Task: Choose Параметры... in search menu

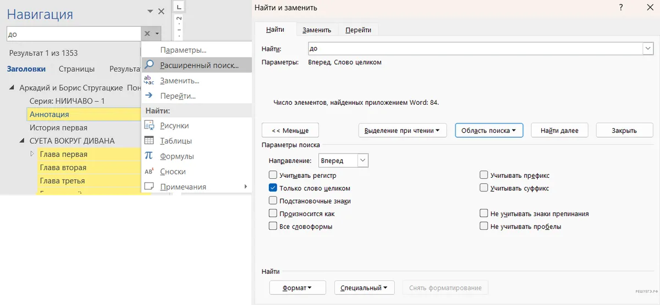Action: click(183, 50)
